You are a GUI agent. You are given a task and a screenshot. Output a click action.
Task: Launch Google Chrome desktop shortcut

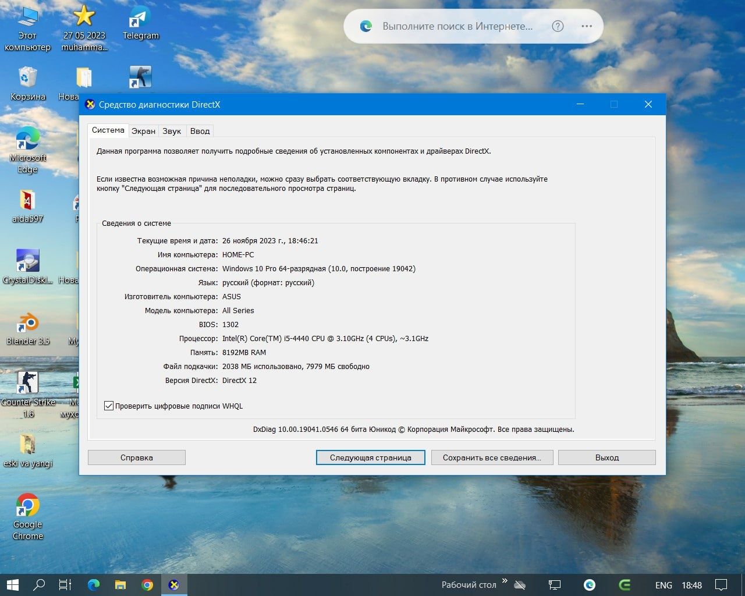(x=27, y=517)
